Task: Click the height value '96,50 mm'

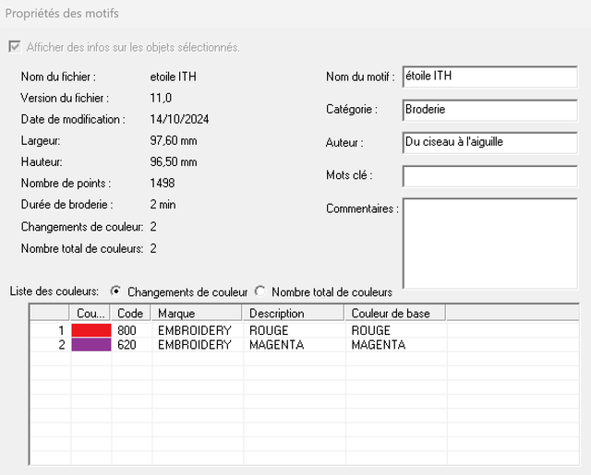Action: (x=174, y=161)
